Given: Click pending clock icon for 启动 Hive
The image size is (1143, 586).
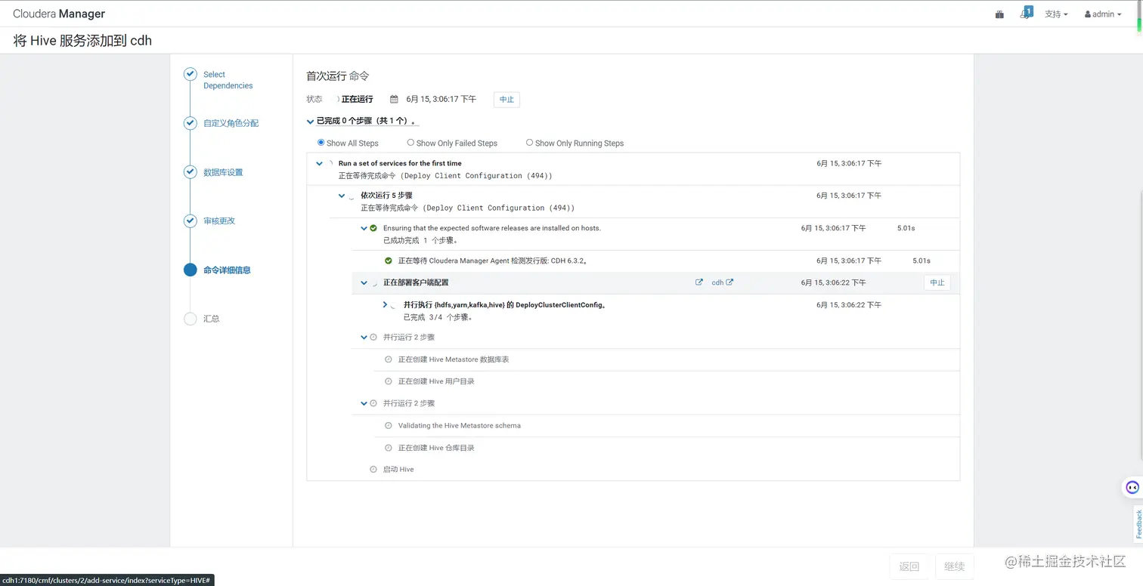Looking at the screenshot, I should click(x=373, y=470).
